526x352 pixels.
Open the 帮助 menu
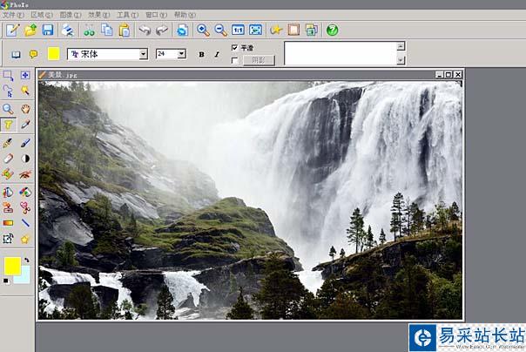tap(185, 15)
